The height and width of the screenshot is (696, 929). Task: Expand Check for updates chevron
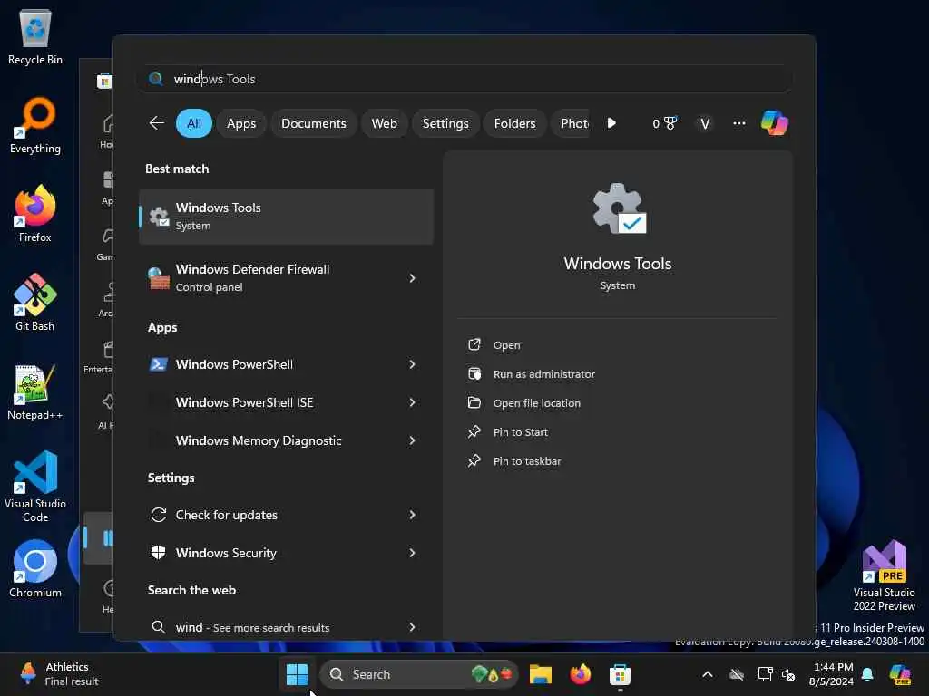[x=413, y=515]
